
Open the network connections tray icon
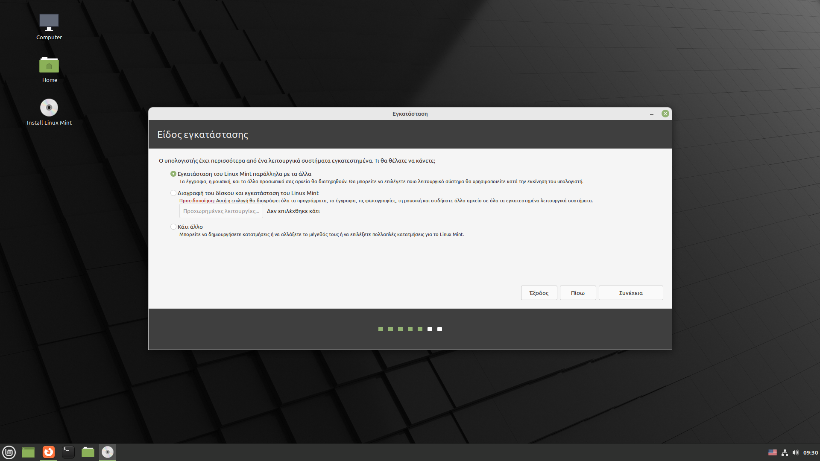(x=785, y=452)
